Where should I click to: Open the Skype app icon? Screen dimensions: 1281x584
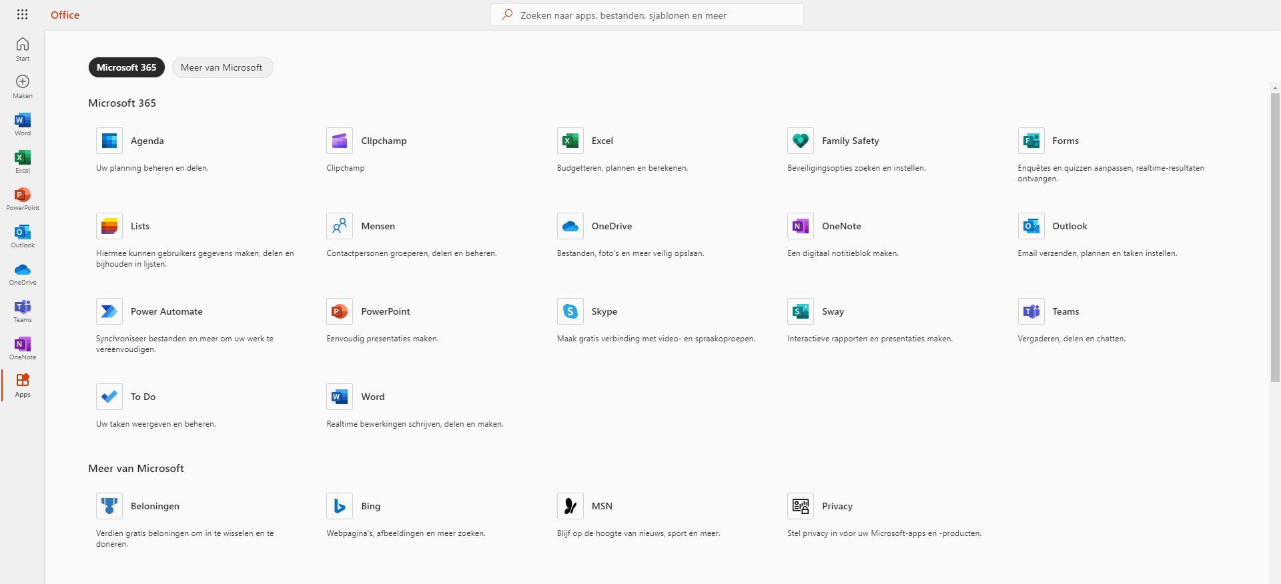570,311
